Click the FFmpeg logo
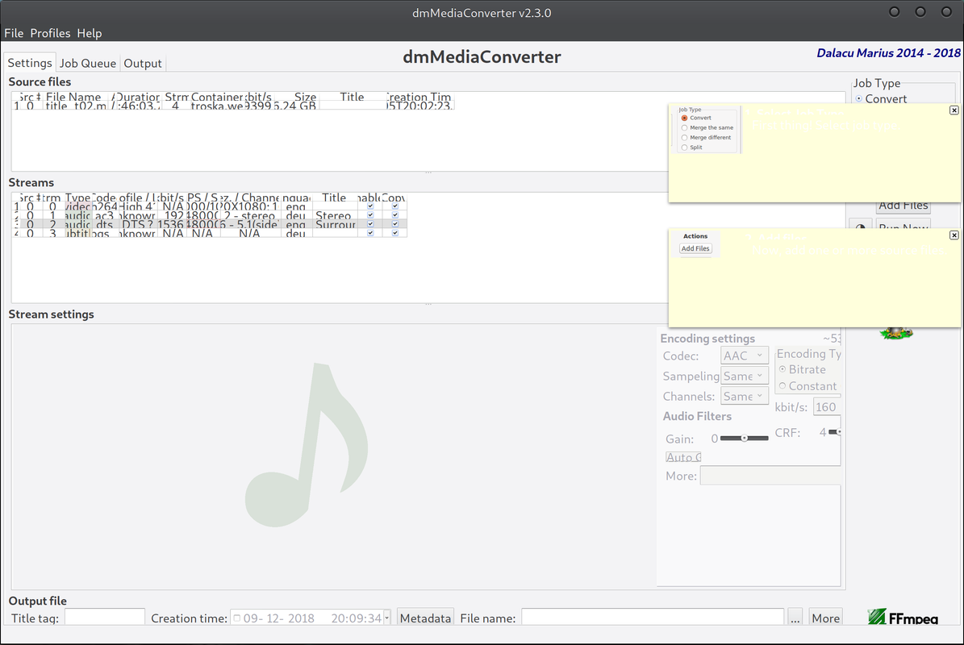Viewport: 964px width, 645px height. click(x=903, y=617)
